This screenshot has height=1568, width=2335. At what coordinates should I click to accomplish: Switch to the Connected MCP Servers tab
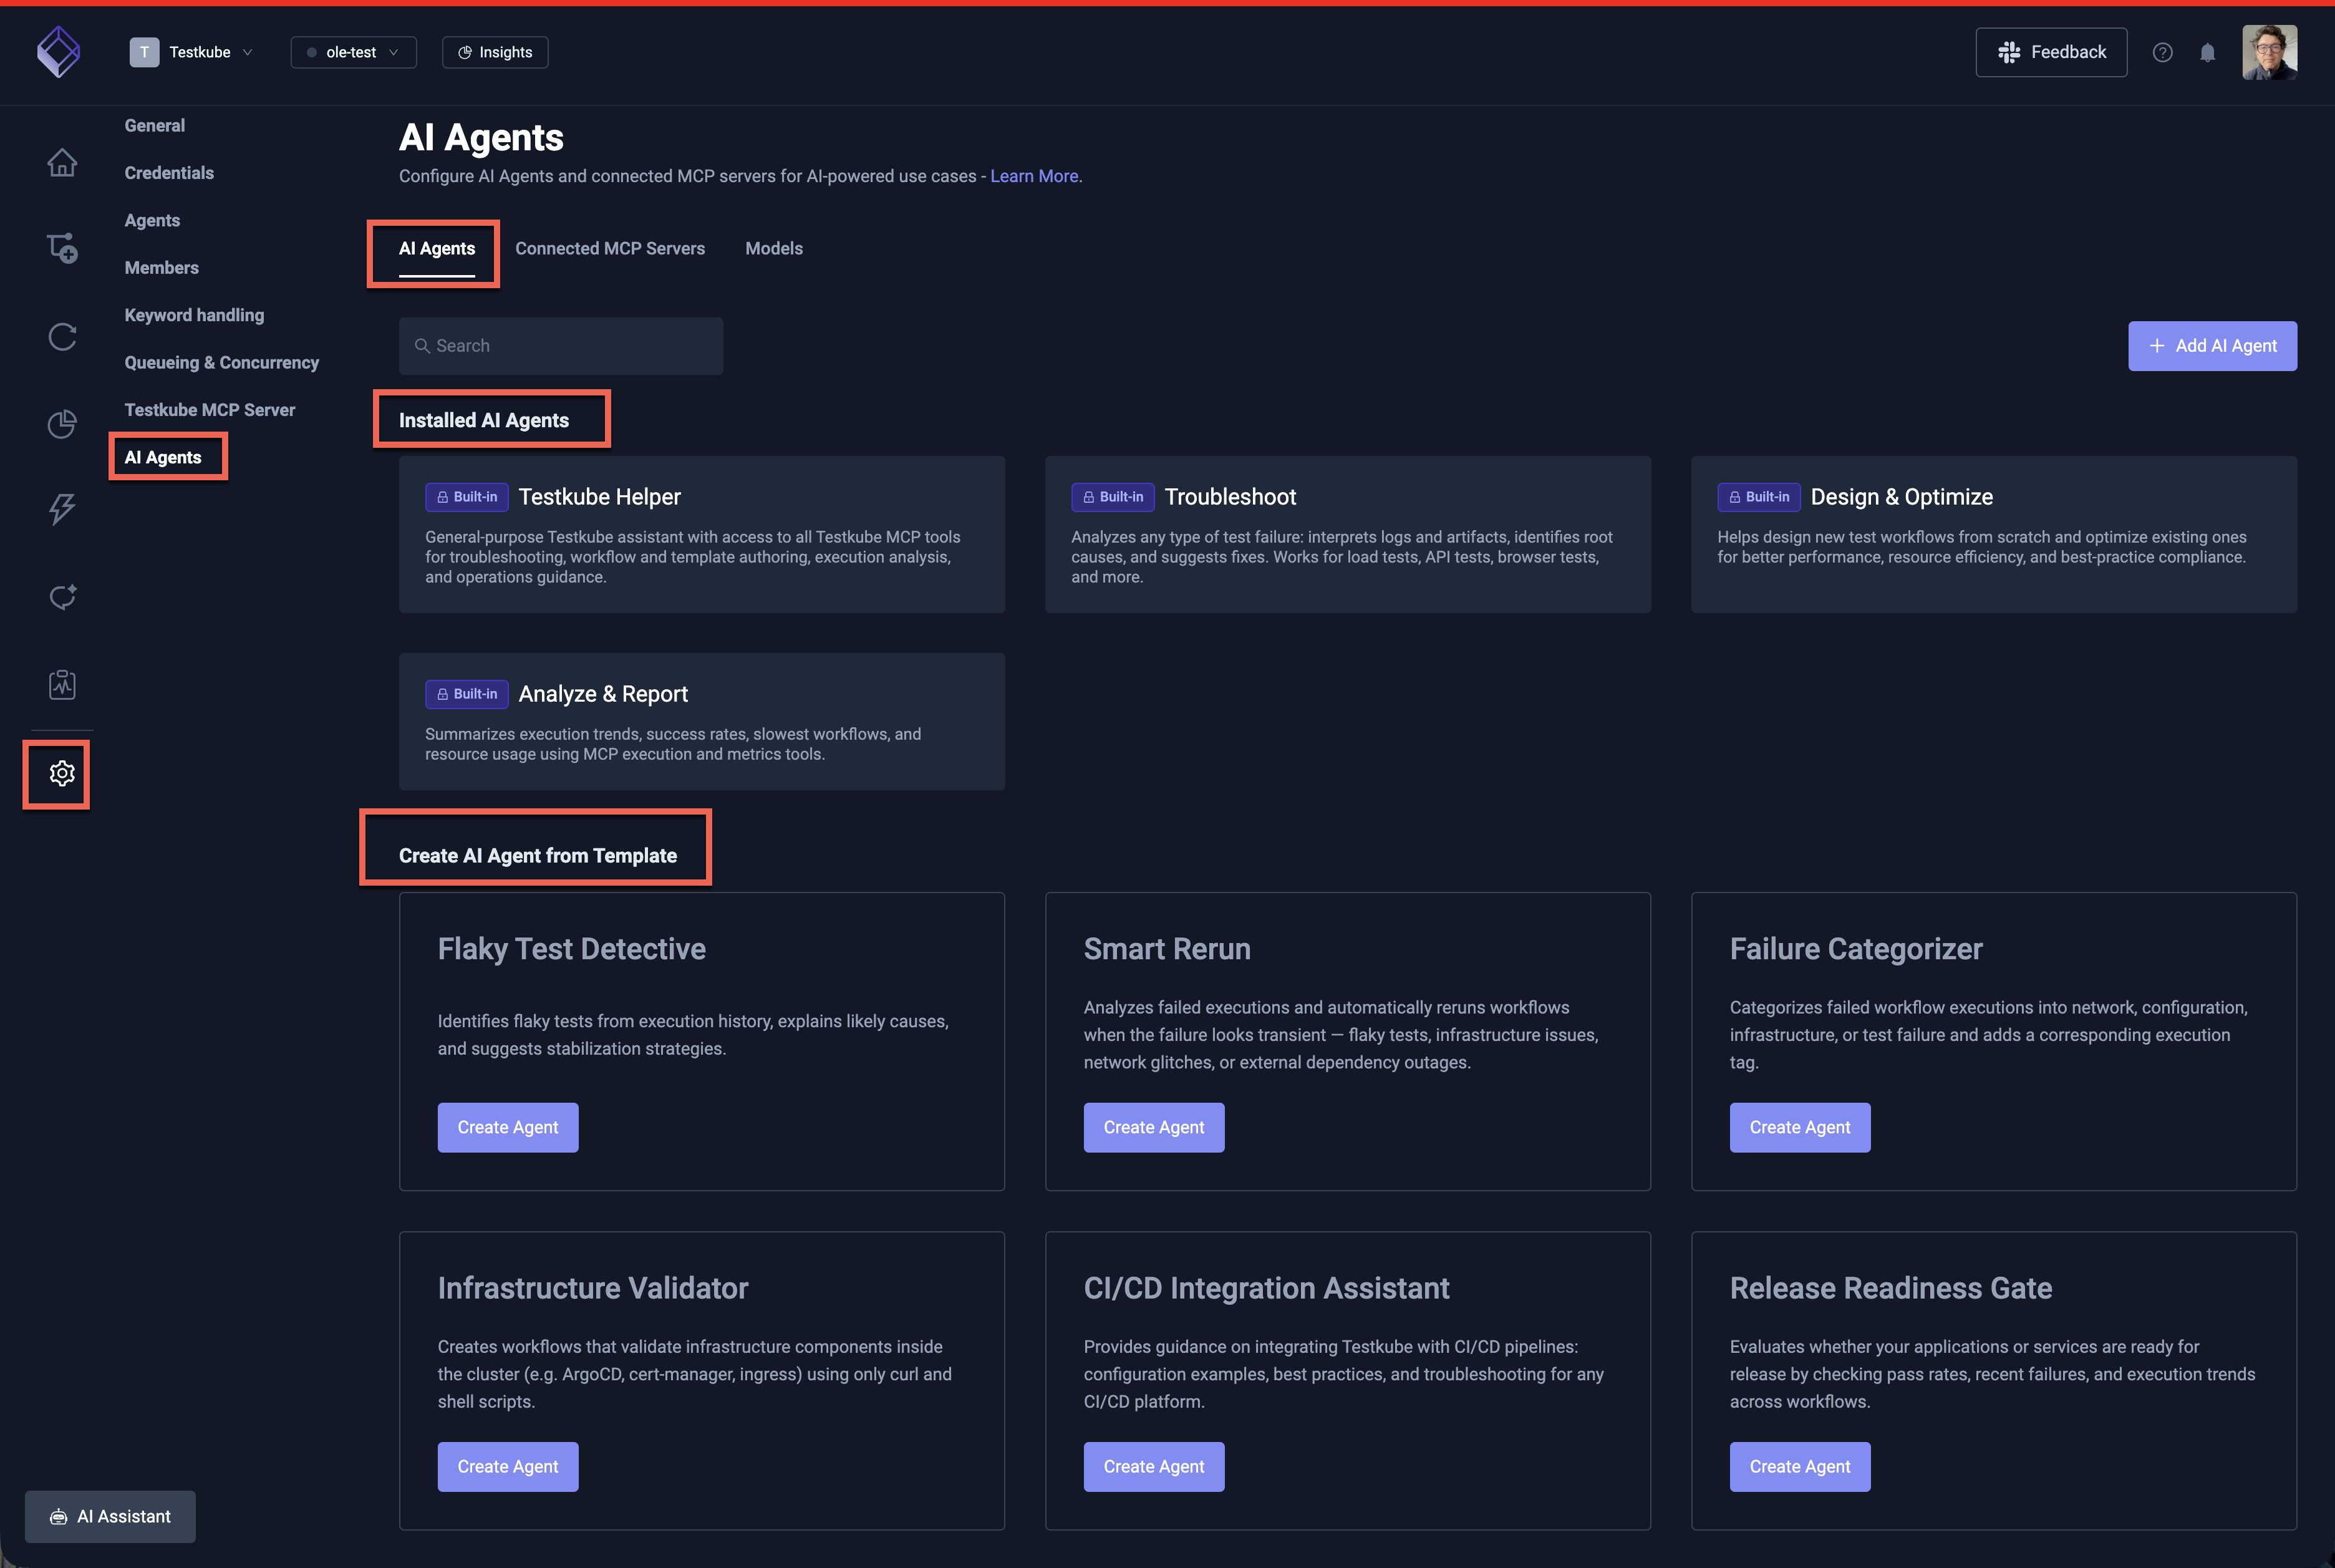(610, 248)
